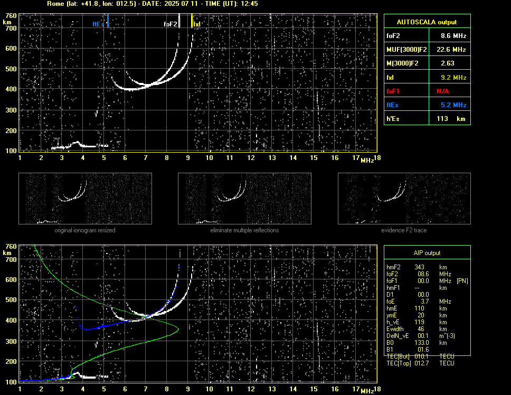Select the foF2 8.6 MHz value
The width and height of the screenshot is (511, 395).
click(x=453, y=36)
